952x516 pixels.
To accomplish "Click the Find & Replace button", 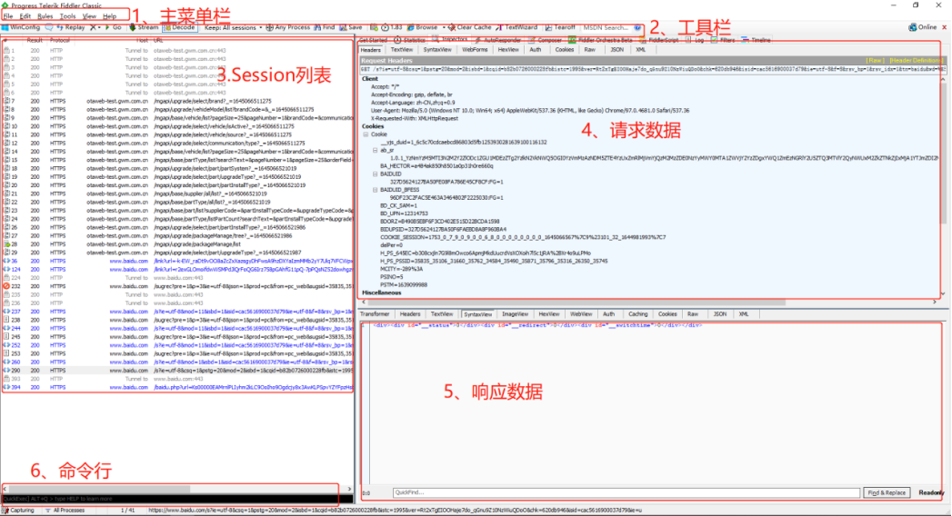I will point(887,493).
